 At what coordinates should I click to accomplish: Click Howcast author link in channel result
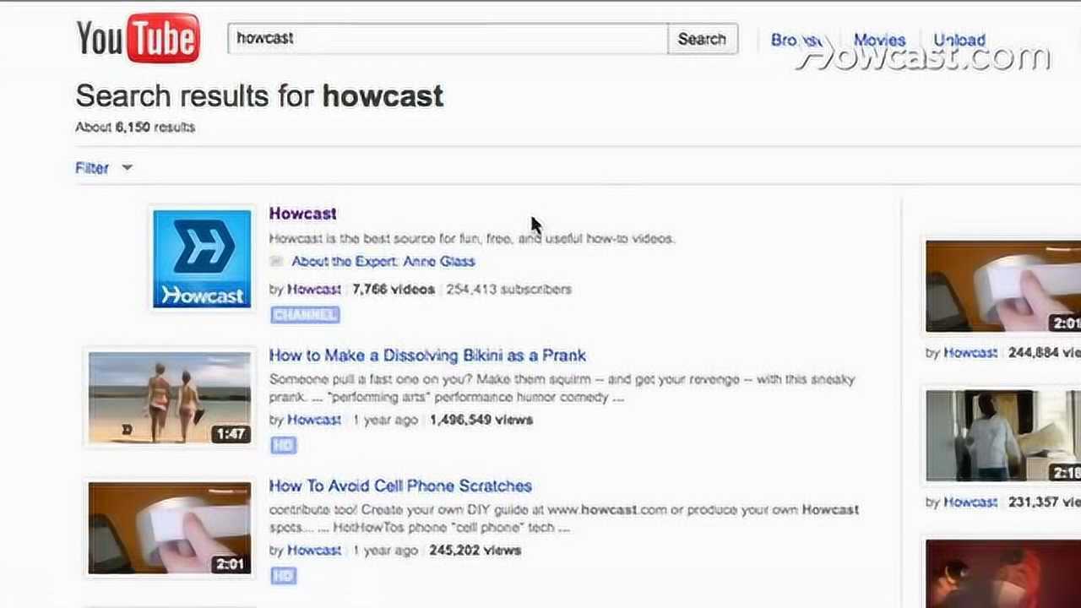pos(314,289)
